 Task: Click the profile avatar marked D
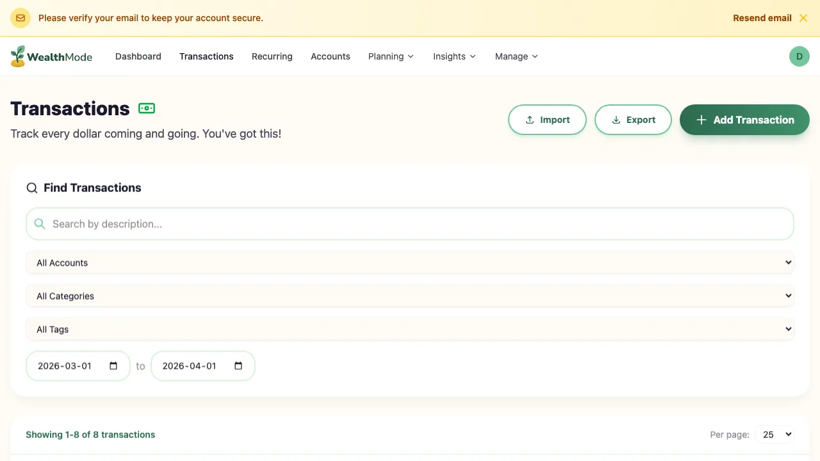point(799,56)
